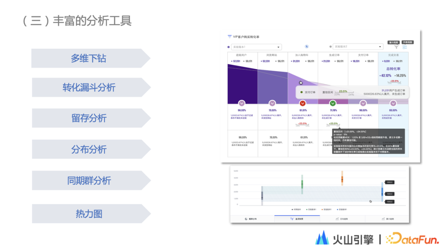Screen dimensions: 446x249
Task: Click the 90.33% value under 支付订单
Action: (363, 110)
